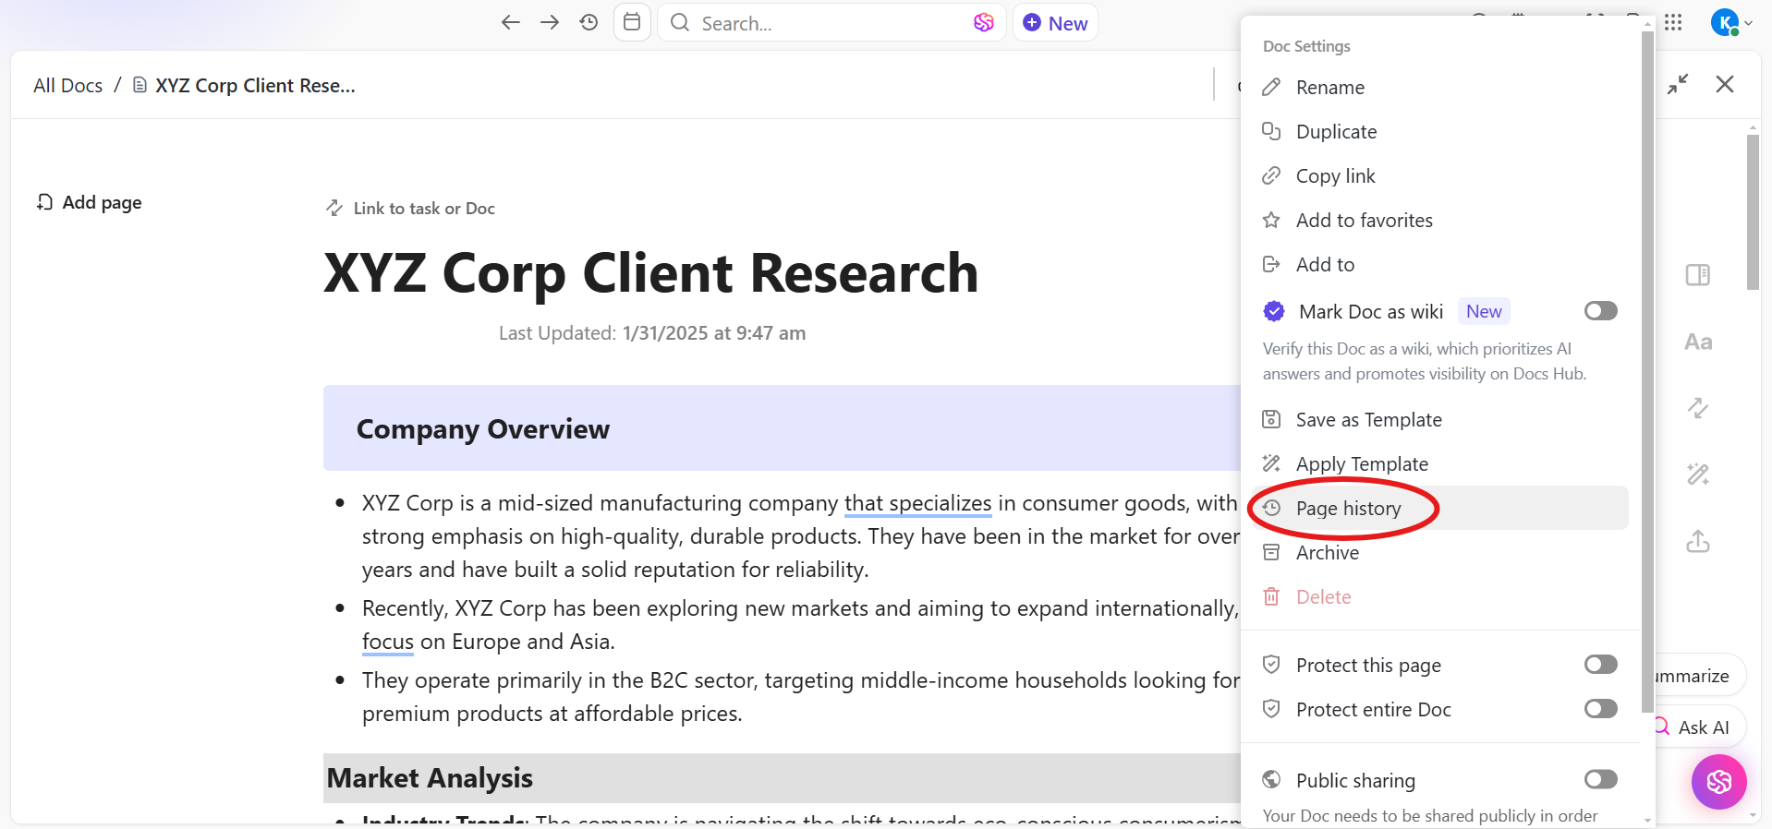Choose Save as Template
1772x829 pixels.
[x=1438, y=420]
